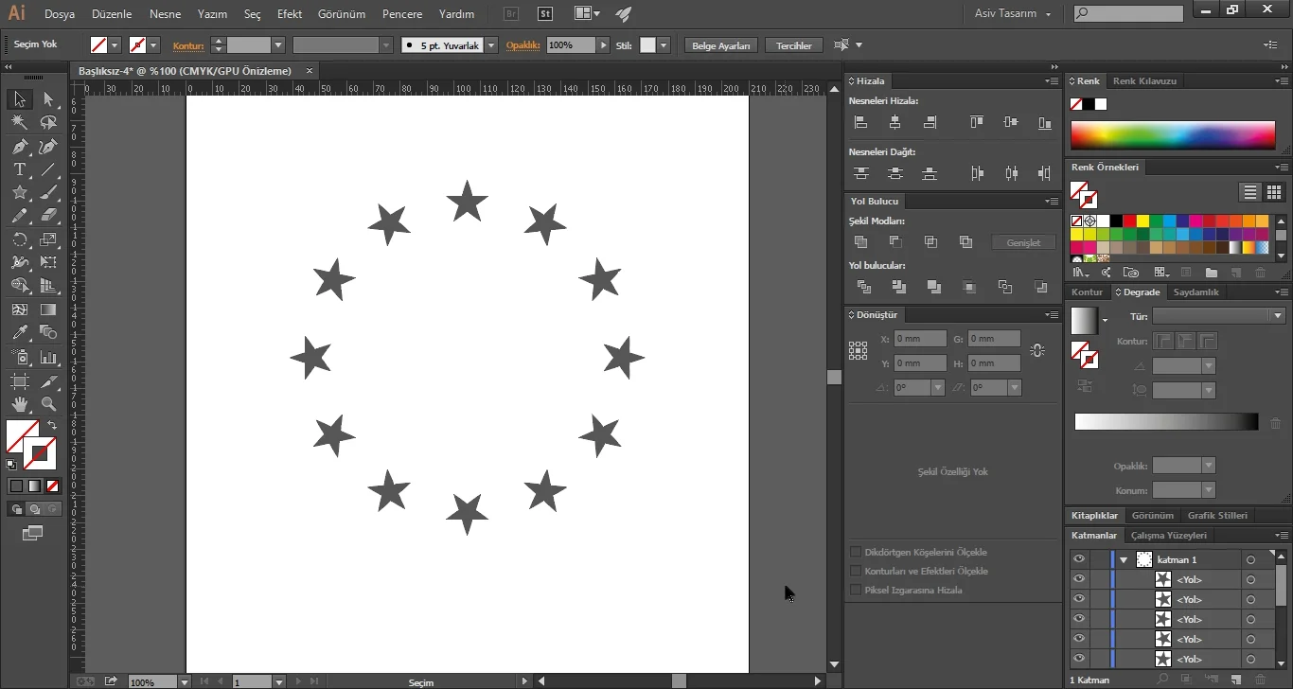
Task: Enable Konturları ve Efektleri Ölçekle checkbox
Action: point(856,571)
